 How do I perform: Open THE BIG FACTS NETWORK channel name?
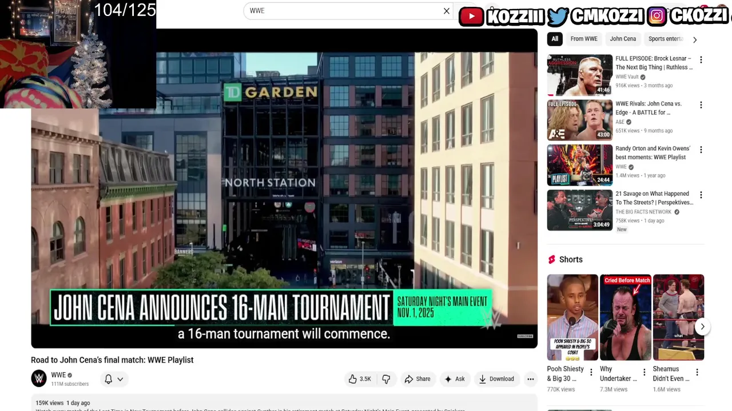coord(643,212)
